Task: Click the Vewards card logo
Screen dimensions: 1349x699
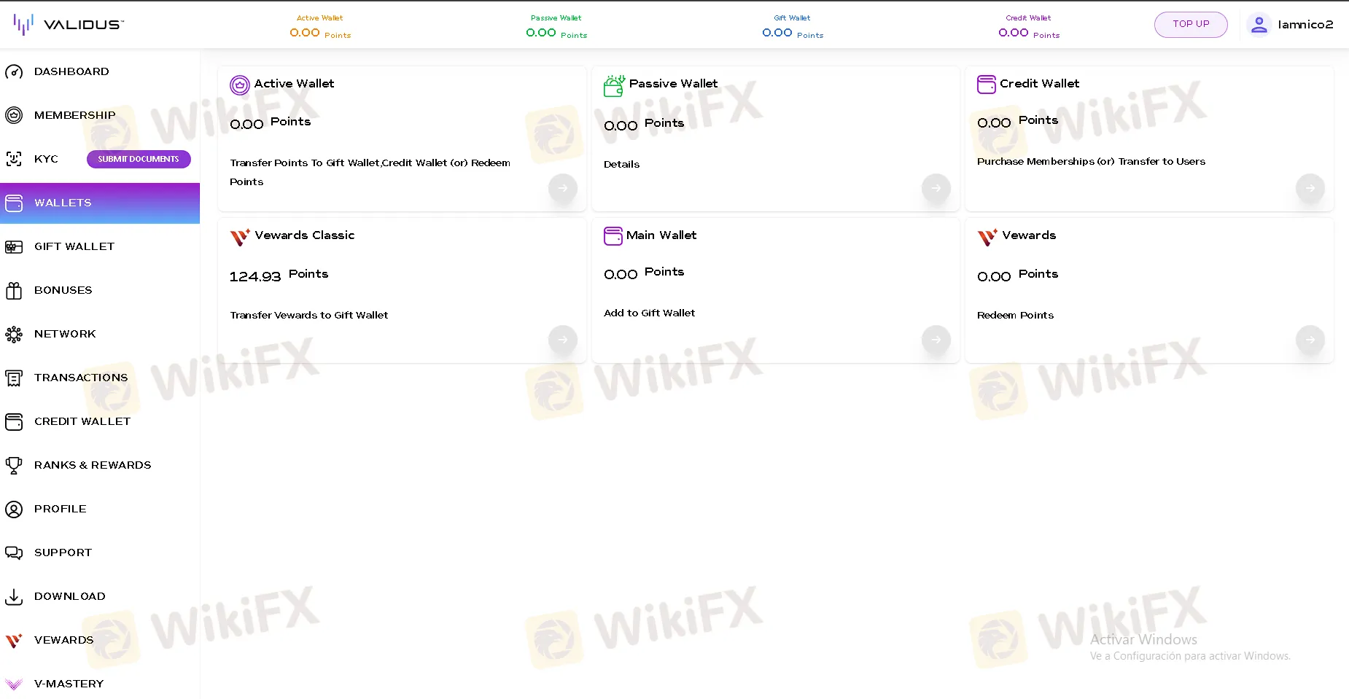Action: coord(987,237)
